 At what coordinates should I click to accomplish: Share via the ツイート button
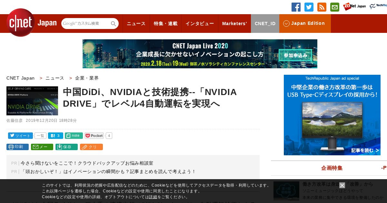pyautogui.click(x=20, y=136)
